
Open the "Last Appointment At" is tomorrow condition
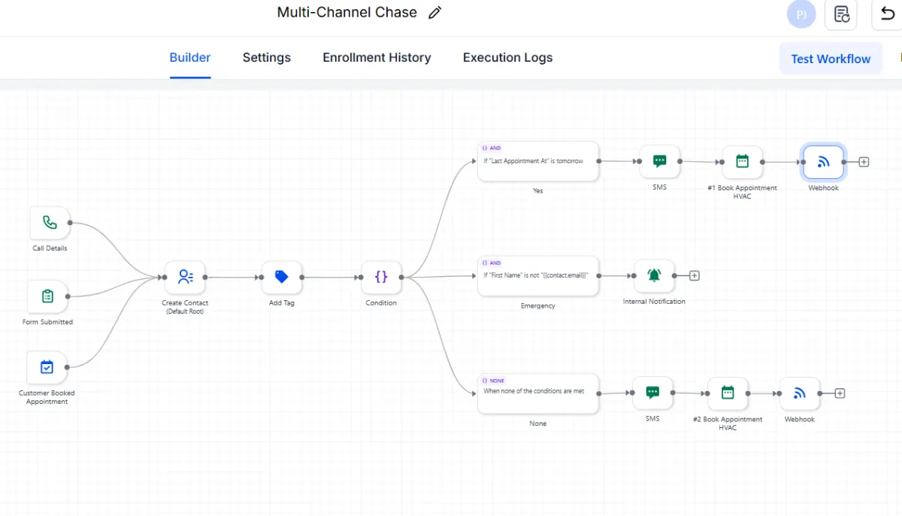(538, 161)
